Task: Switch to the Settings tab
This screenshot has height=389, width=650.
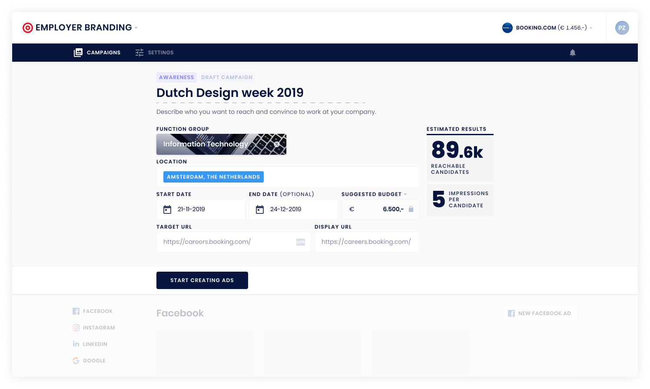Action: pos(154,53)
